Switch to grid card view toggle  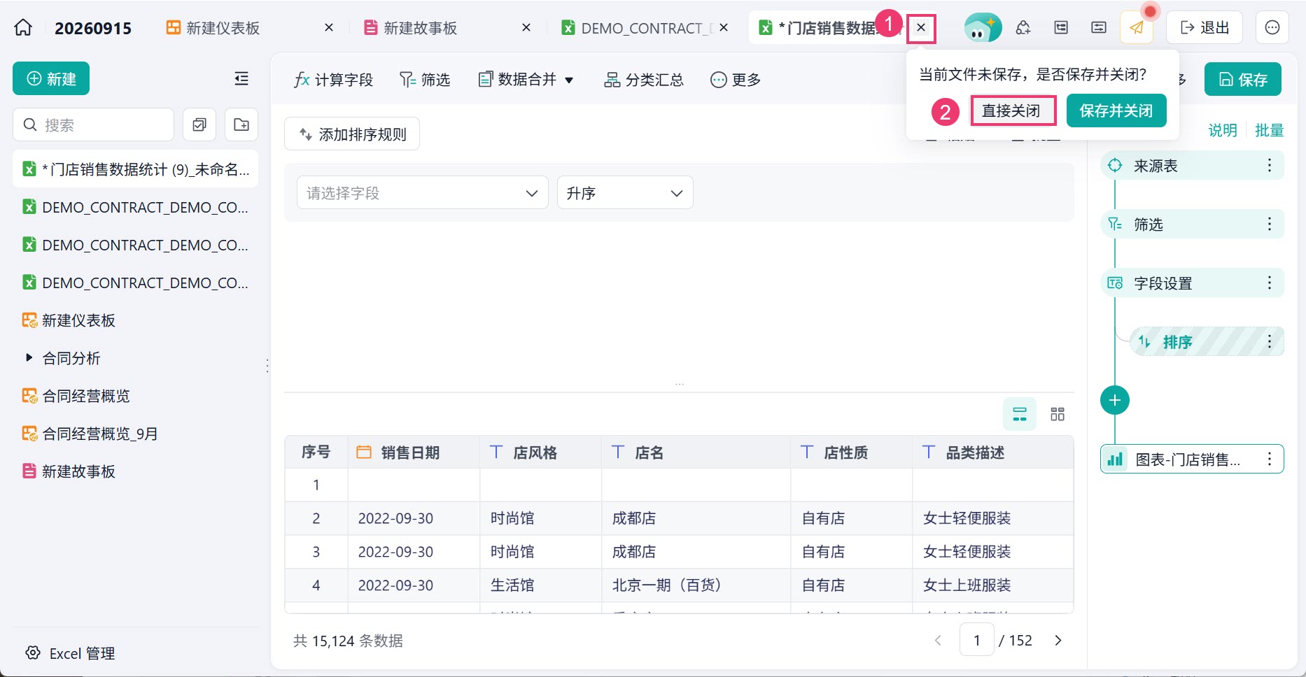click(1058, 414)
